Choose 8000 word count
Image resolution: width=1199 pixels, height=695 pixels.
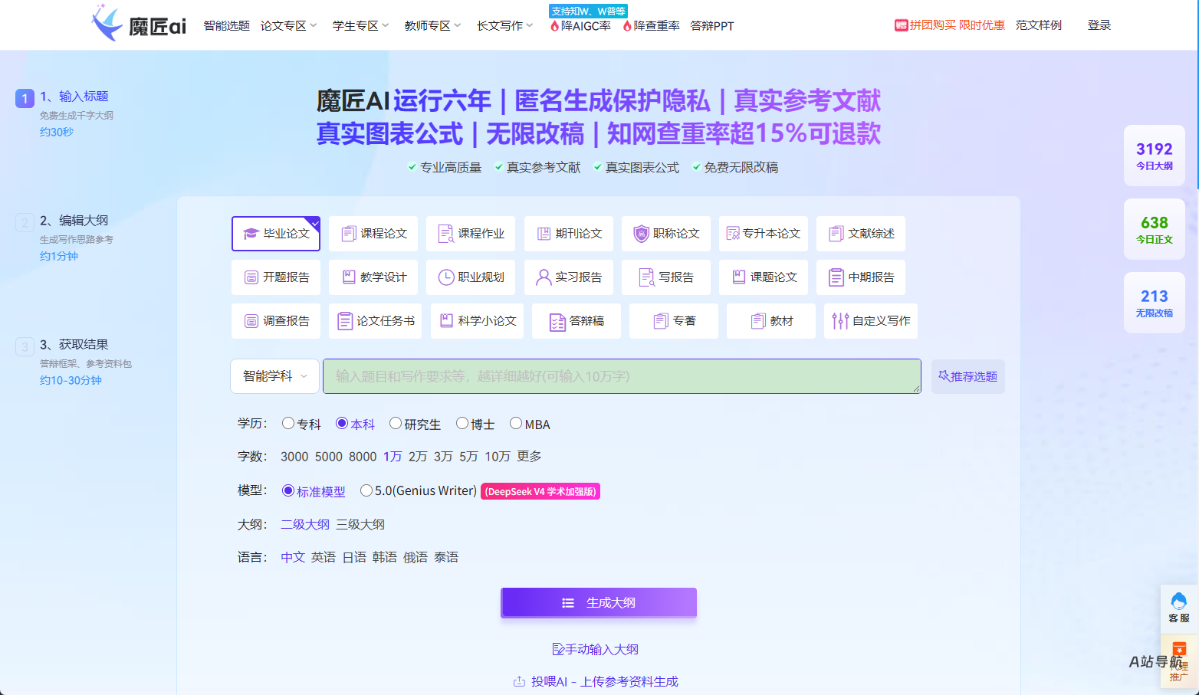tap(363, 457)
